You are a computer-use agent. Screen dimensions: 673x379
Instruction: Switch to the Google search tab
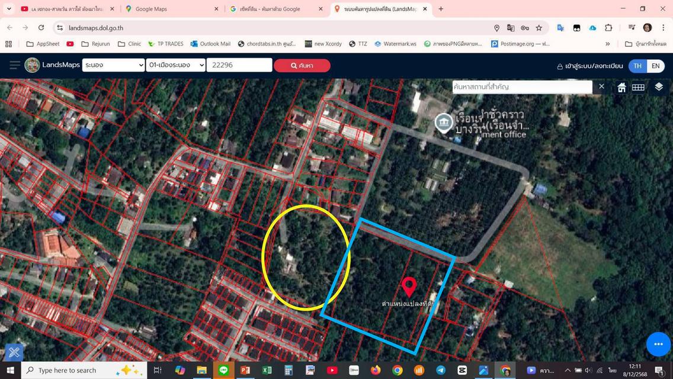point(276,8)
